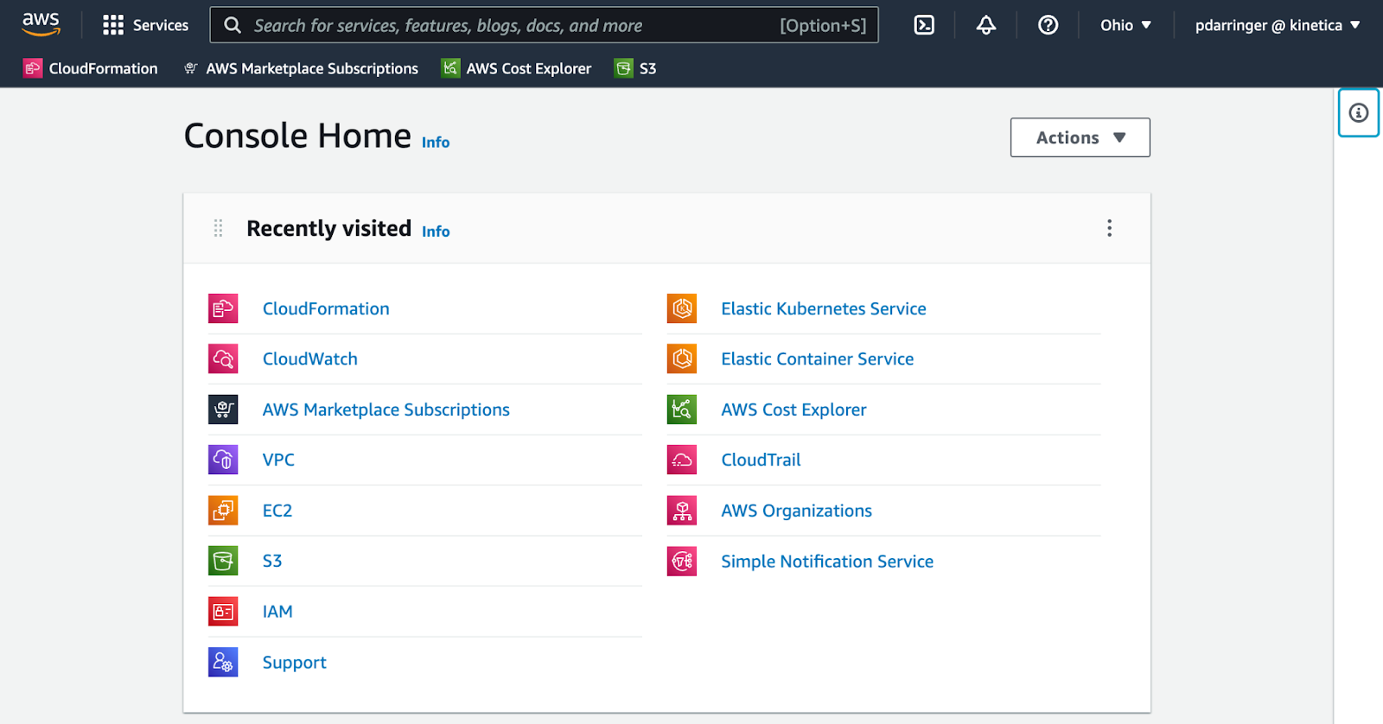Click the Marketplace Subscriptions icon in Recently visited
The height and width of the screenshot is (724, 1383).
[223, 410]
